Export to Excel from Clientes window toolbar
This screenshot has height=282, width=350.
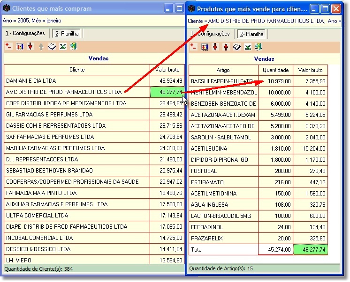(x=63, y=46)
